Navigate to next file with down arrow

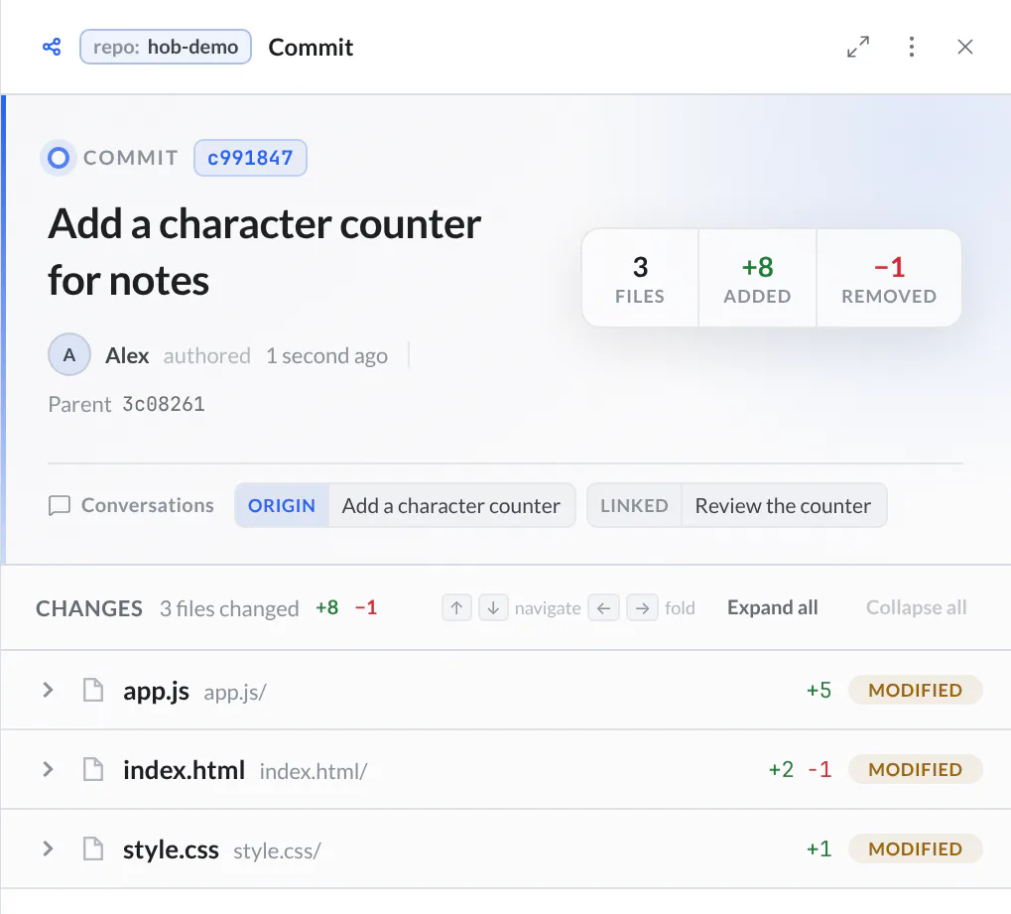tap(493, 607)
